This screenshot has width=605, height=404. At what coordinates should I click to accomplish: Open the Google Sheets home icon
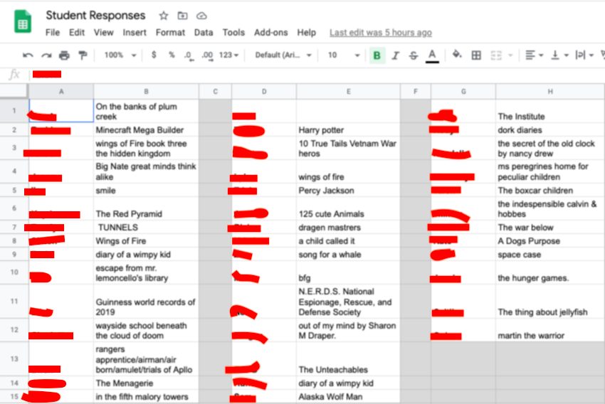coord(23,21)
